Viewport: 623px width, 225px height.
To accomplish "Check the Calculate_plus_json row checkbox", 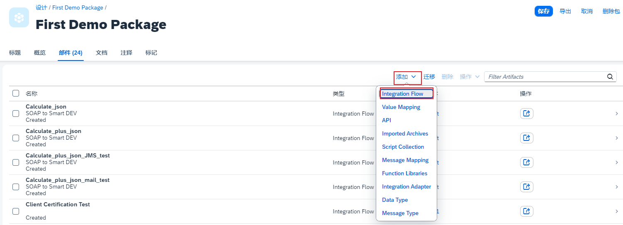I will point(16,138).
